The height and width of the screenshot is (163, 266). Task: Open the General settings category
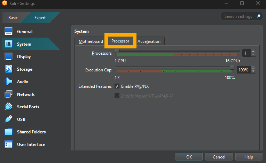[x=25, y=32]
